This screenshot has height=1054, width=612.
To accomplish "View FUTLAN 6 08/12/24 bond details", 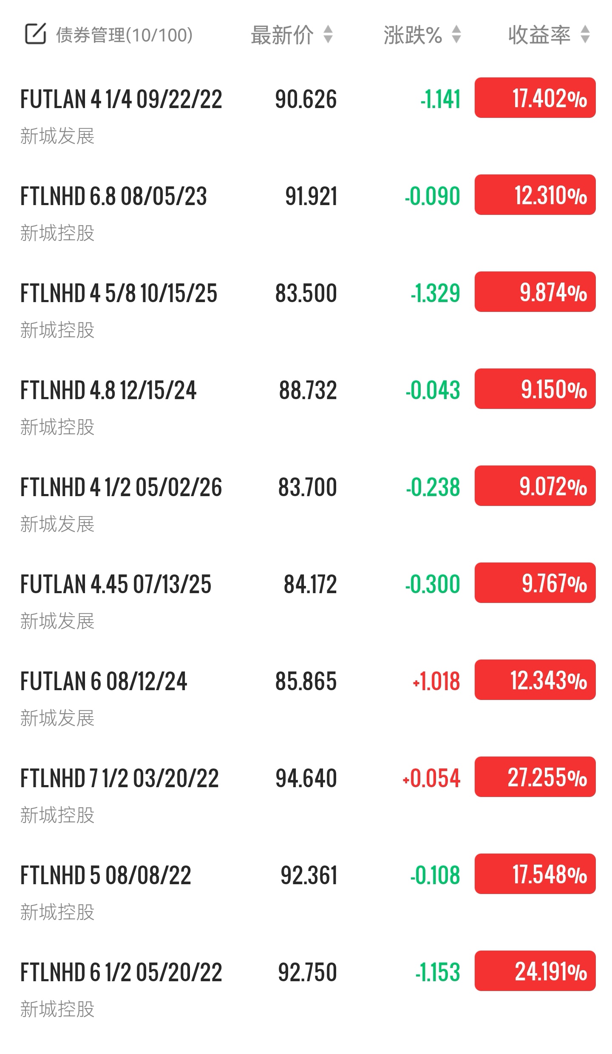I will click(x=104, y=681).
